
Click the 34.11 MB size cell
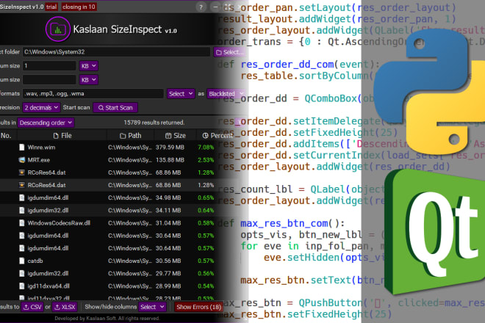(168, 211)
